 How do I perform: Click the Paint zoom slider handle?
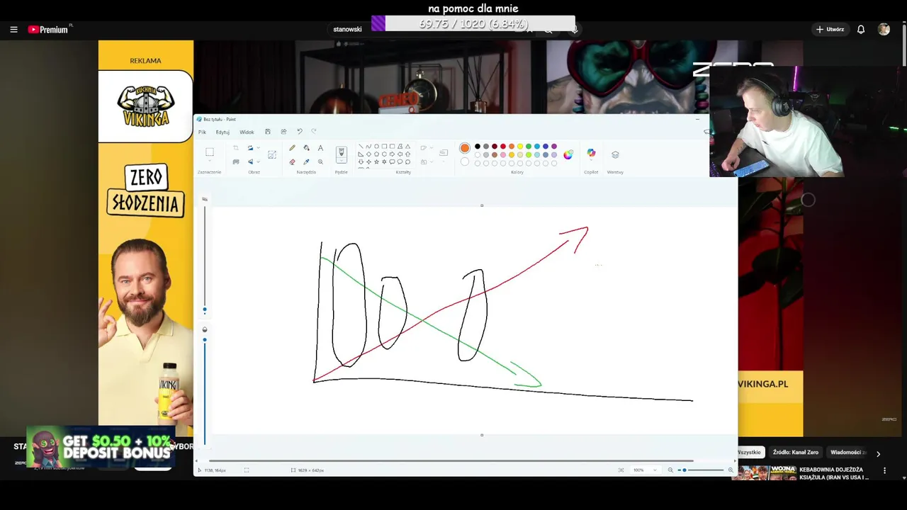point(684,470)
